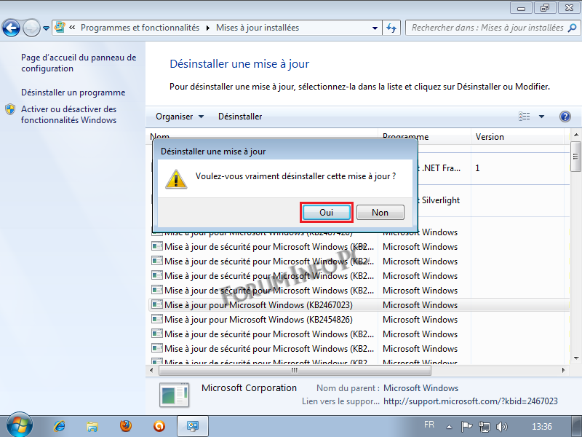582x437 pixels.
Task: Select Mises à jour installées breadcrumb
Action: [x=258, y=28]
